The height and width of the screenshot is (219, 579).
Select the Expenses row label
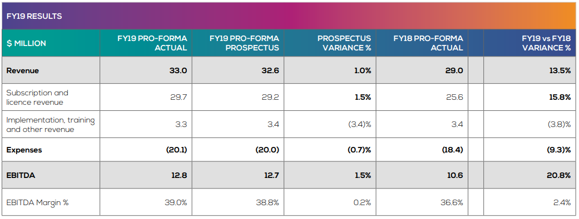(24, 150)
